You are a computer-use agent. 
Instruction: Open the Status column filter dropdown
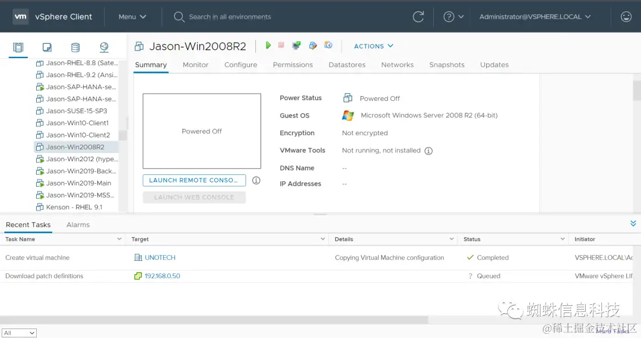coord(563,239)
